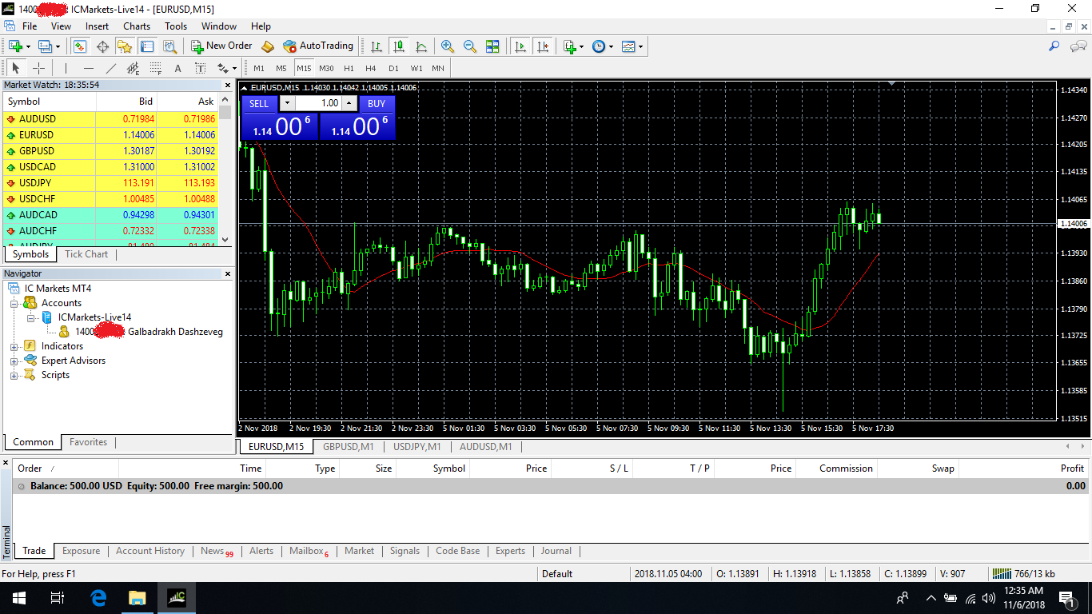The width and height of the screenshot is (1092, 614).
Task: Switch to the D1 timeframe
Action: [393, 68]
